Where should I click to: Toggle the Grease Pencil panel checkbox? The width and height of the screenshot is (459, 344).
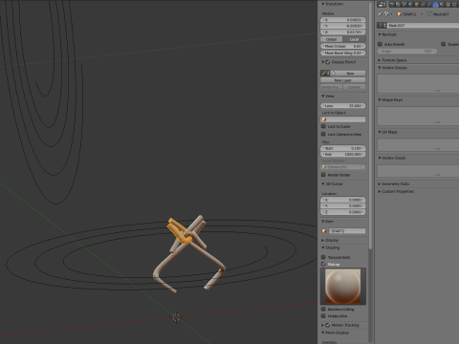[x=328, y=62]
